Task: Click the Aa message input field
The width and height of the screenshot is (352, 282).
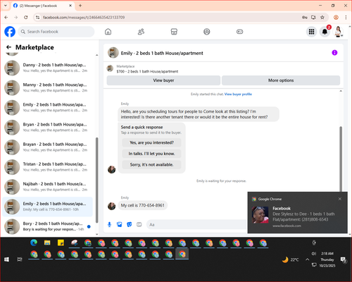Action: [197, 225]
